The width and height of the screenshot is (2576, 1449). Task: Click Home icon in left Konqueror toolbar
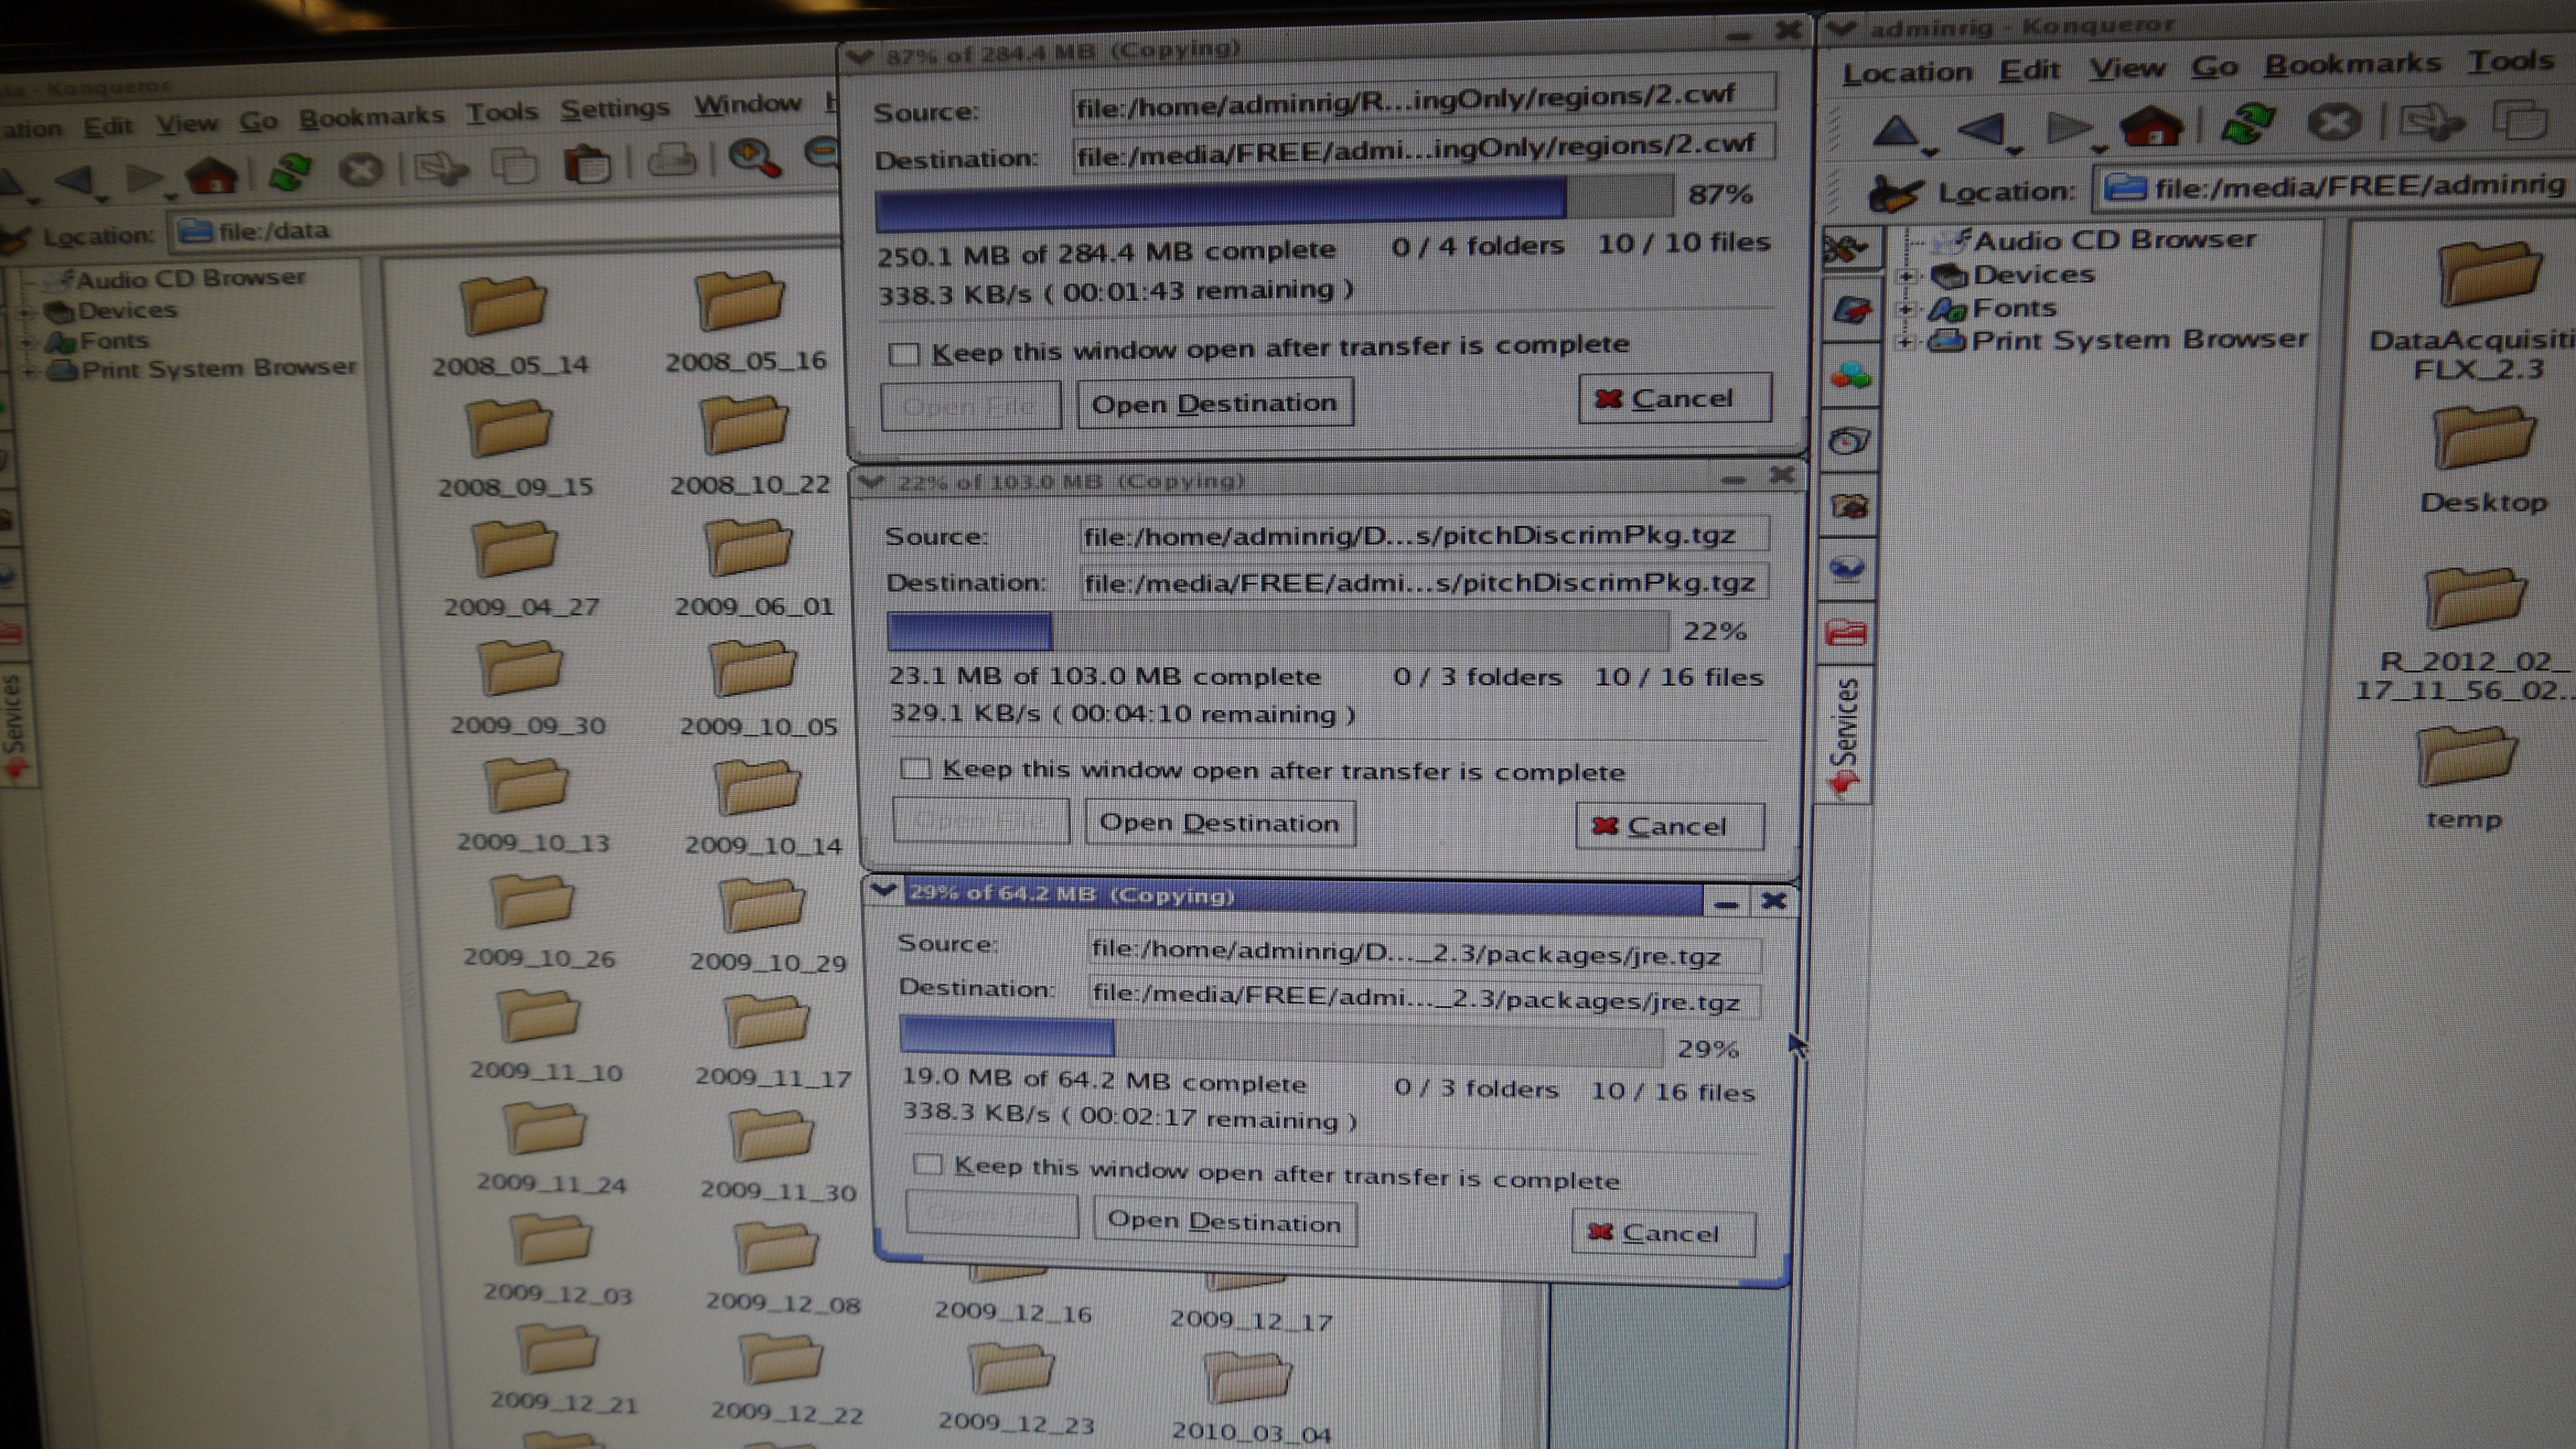(211, 176)
